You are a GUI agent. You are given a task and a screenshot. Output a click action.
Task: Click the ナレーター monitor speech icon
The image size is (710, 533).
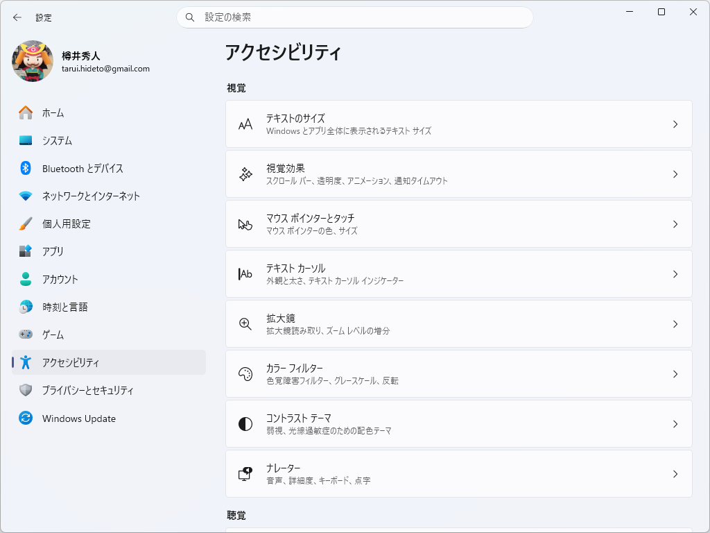245,473
